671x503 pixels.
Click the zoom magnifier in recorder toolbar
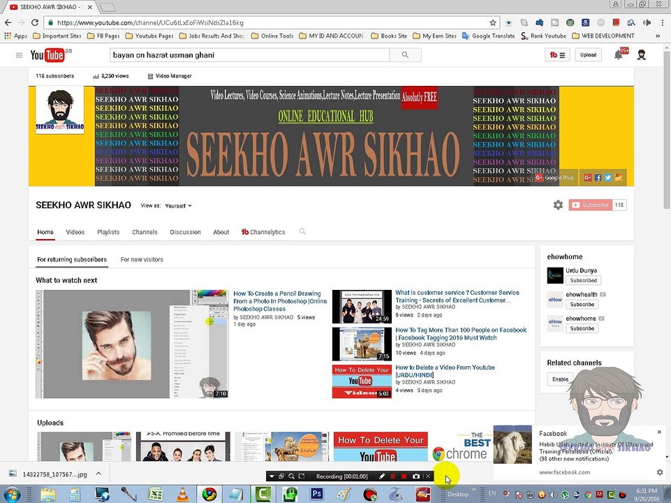[291, 476]
